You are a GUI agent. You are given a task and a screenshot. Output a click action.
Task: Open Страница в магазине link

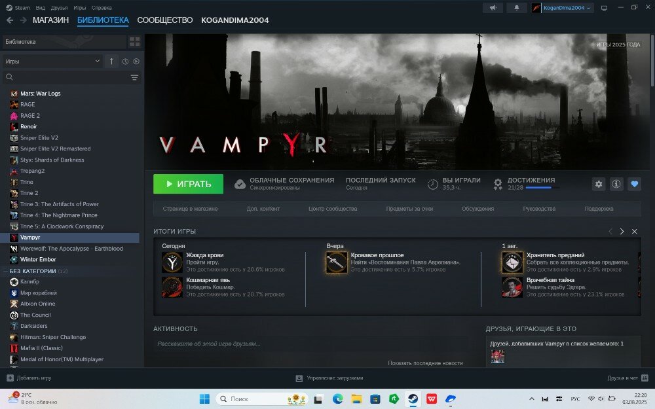click(x=190, y=209)
